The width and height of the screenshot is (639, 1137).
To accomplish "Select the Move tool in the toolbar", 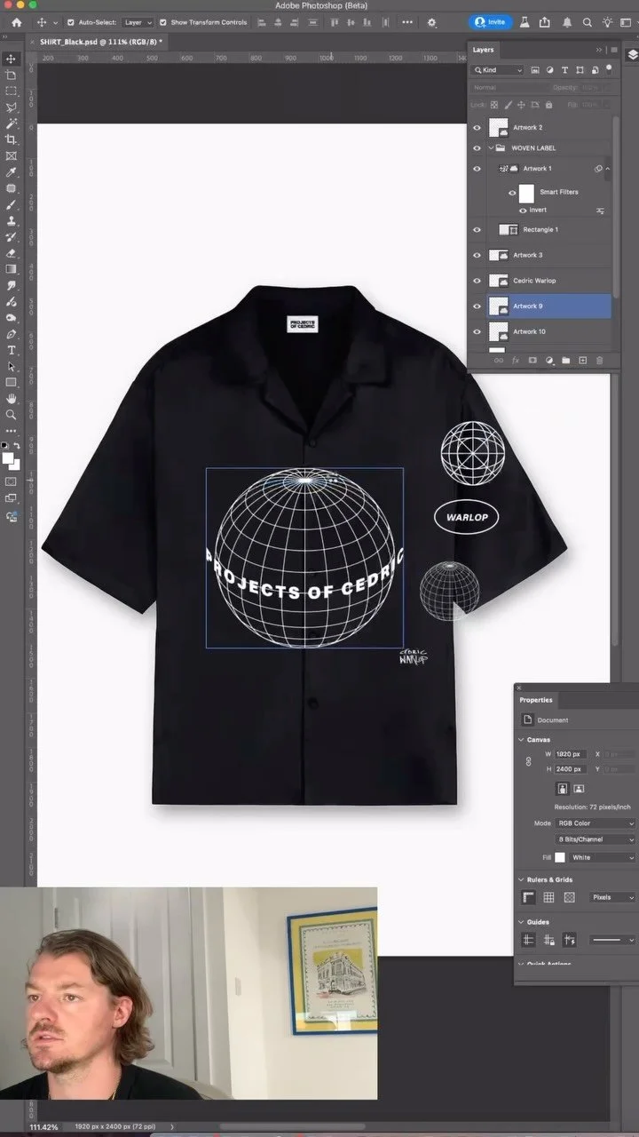I will point(12,59).
